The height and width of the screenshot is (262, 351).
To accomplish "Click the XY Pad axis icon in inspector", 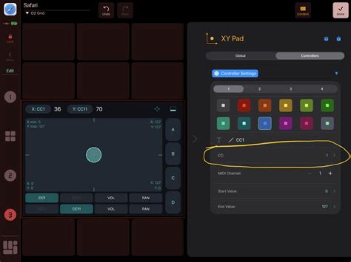I will tap(211, 38).
